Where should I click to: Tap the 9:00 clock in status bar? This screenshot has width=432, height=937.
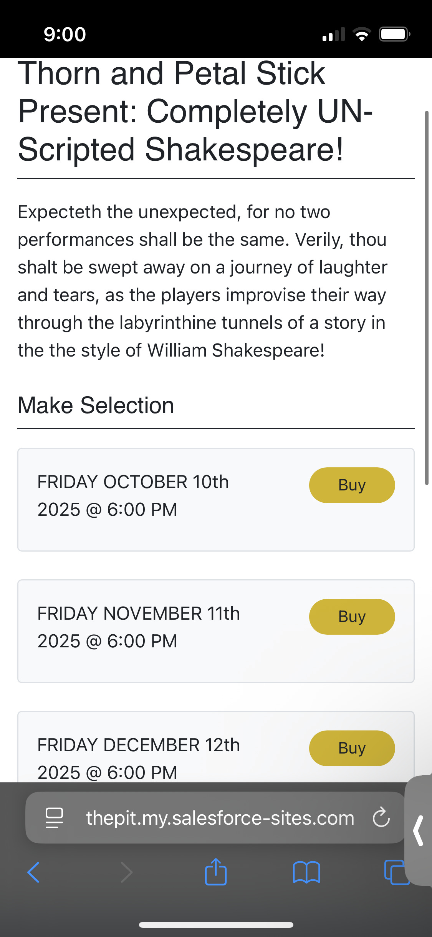point(65,35)
